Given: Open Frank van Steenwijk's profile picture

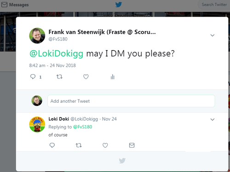Looking at the screenshot, I should [x=37, y=36].
